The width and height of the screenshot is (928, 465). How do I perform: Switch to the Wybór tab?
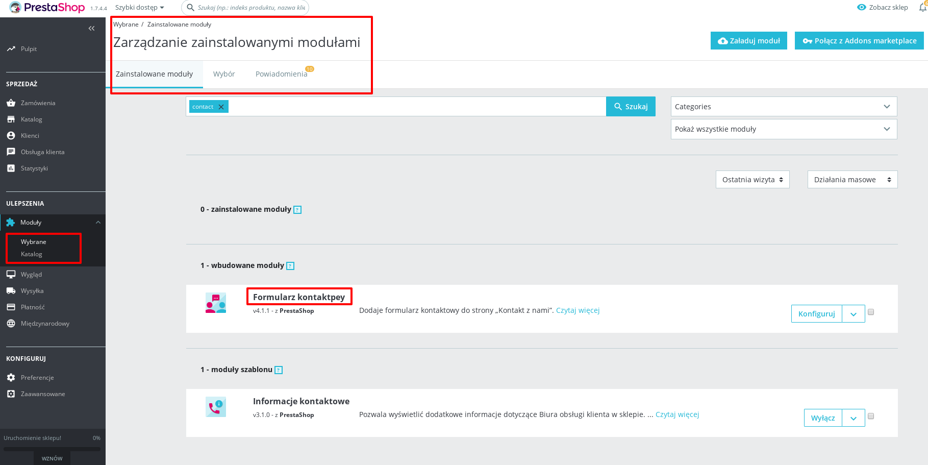(223, 74)
